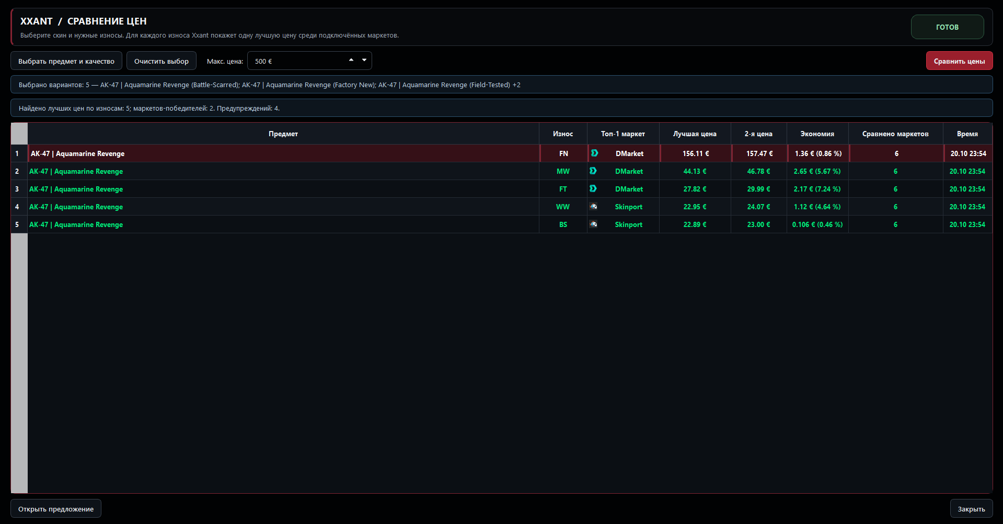Click the ГОТОВ status indicator
This screenshot has width=1003, height=524.
click(947, 27)
